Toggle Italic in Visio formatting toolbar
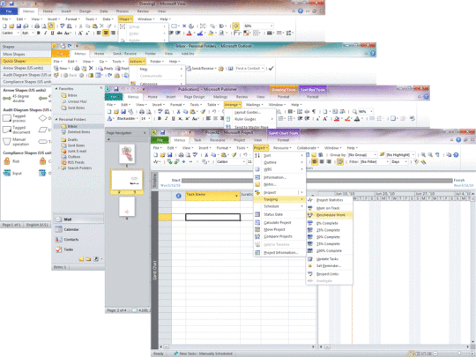Viewport: 476px width, 357px height. coord(45,33)
